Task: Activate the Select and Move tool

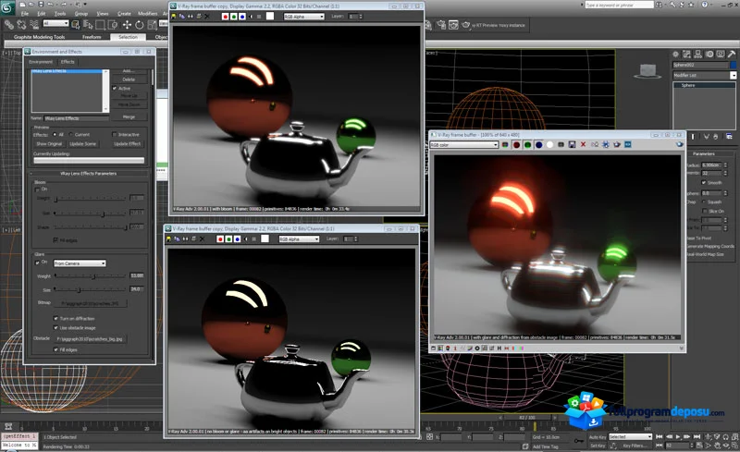Action: point(127,25)
